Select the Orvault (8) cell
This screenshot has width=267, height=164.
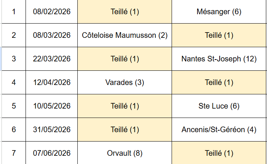(125, 153)
